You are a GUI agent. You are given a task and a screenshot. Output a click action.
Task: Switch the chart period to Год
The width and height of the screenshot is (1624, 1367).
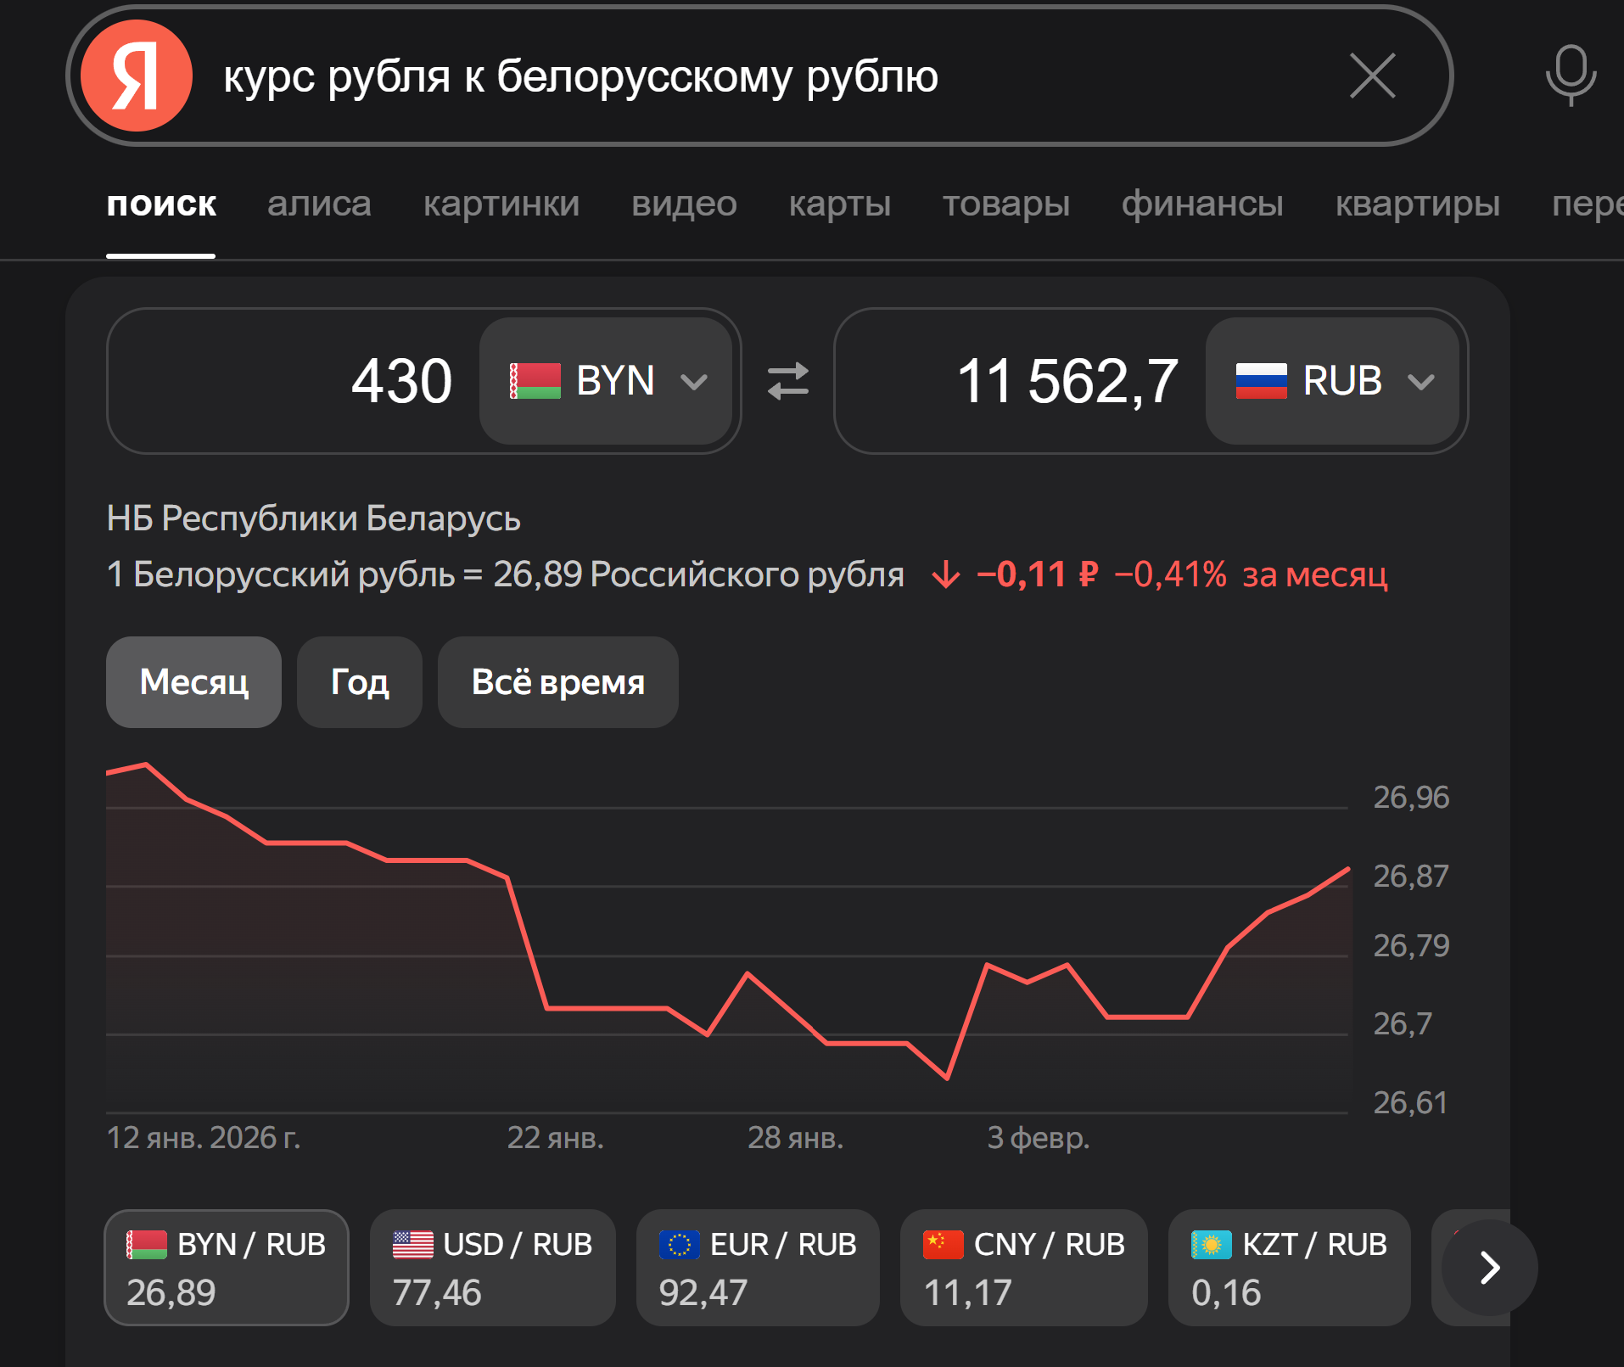[x=360, y=682]
